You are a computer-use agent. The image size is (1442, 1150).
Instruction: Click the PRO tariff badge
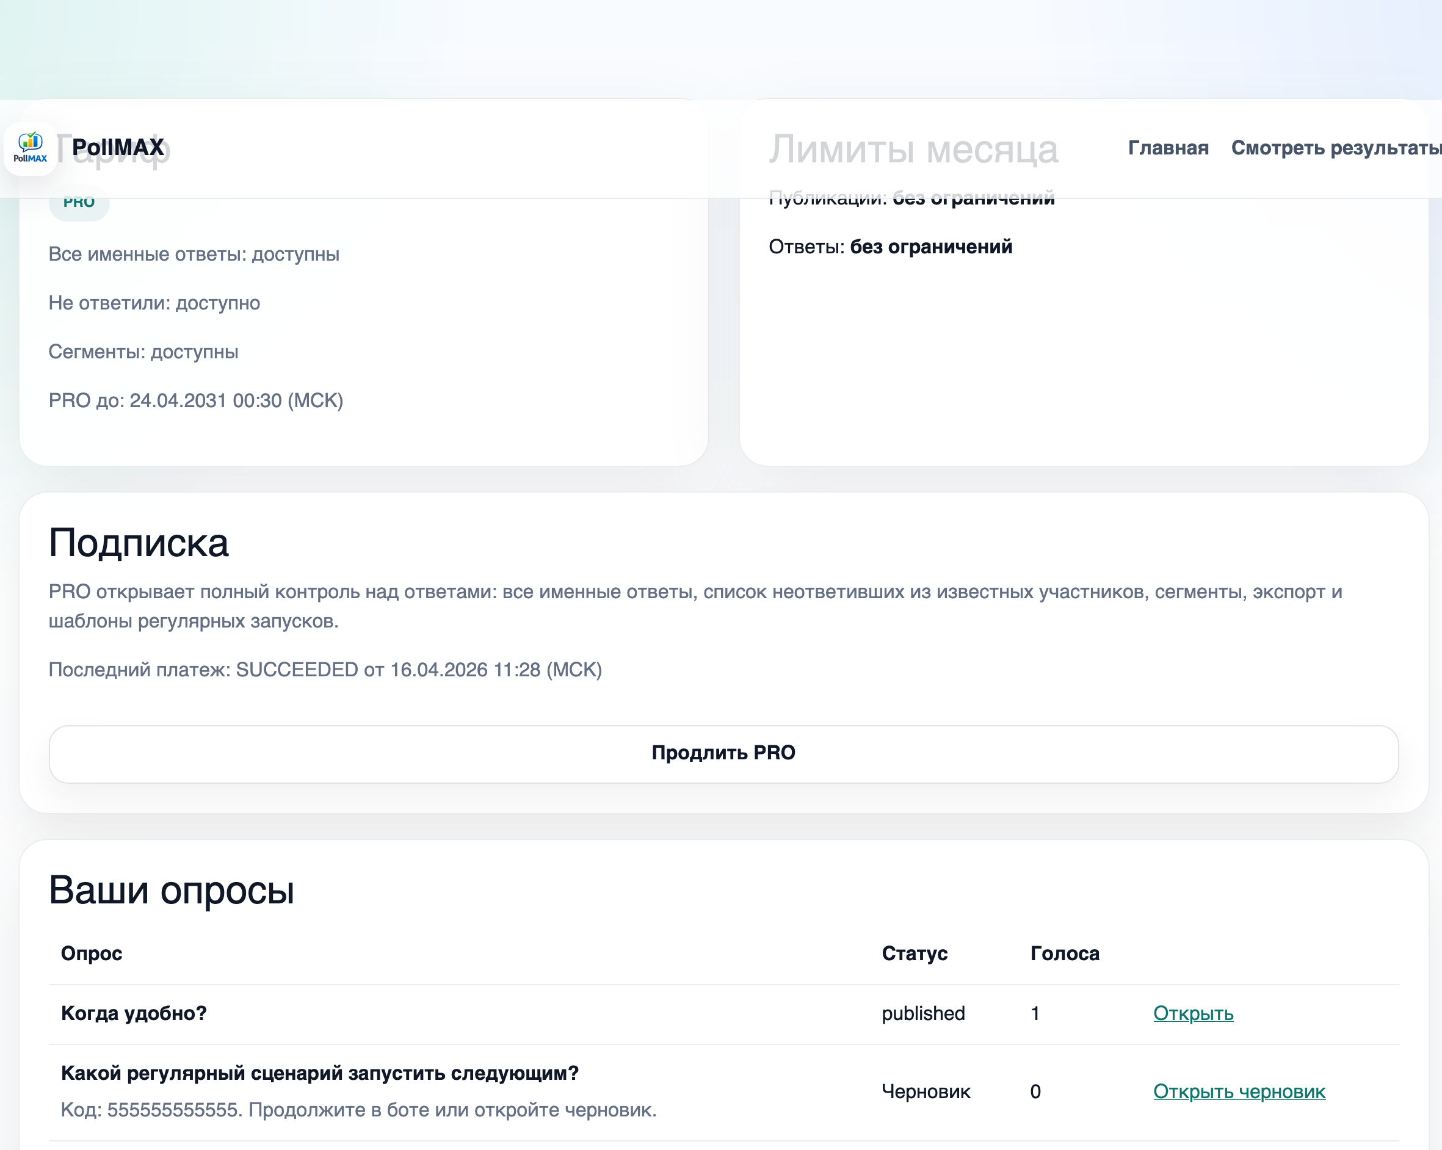click(79, 203)
